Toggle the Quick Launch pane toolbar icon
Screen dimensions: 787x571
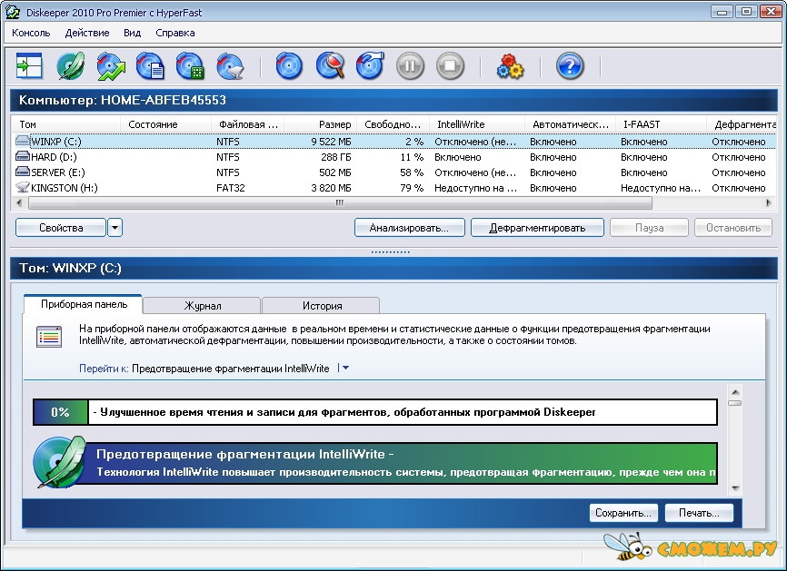29,65
